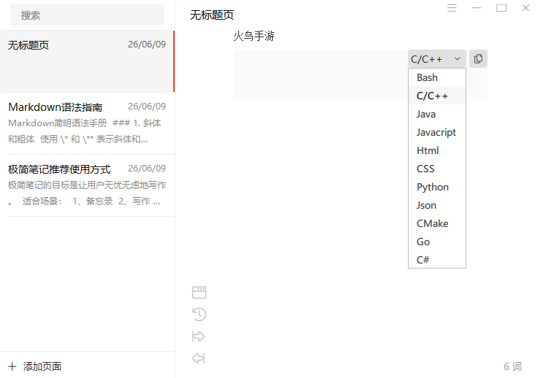This screenshot has height=378, width=538.
Task: Close the notes window
Action: click(x=526, y=8)
